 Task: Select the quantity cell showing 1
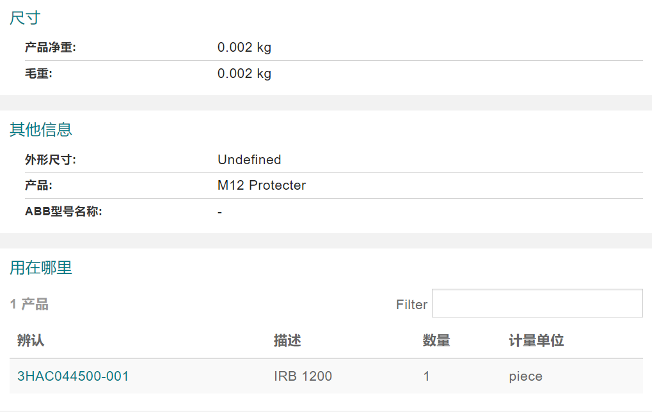pos(426,376)
